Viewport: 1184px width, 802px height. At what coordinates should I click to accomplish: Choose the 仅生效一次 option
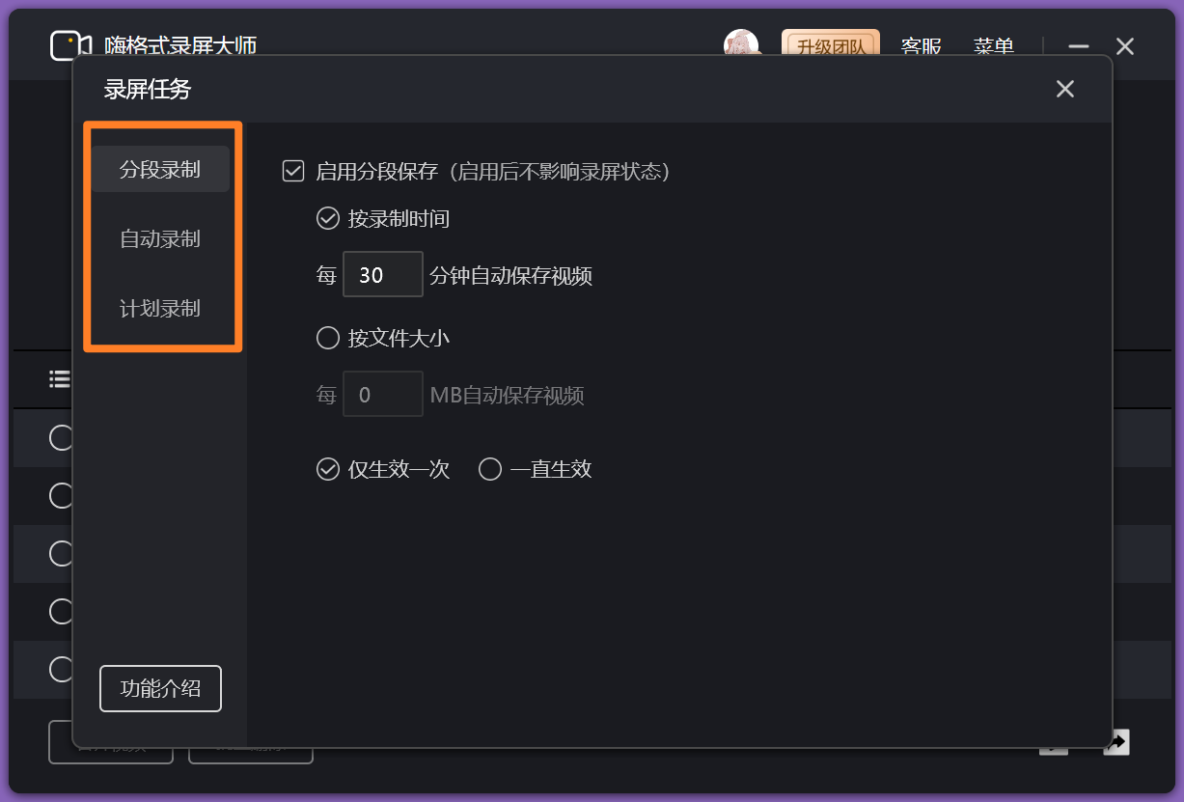tap(328, 469)
